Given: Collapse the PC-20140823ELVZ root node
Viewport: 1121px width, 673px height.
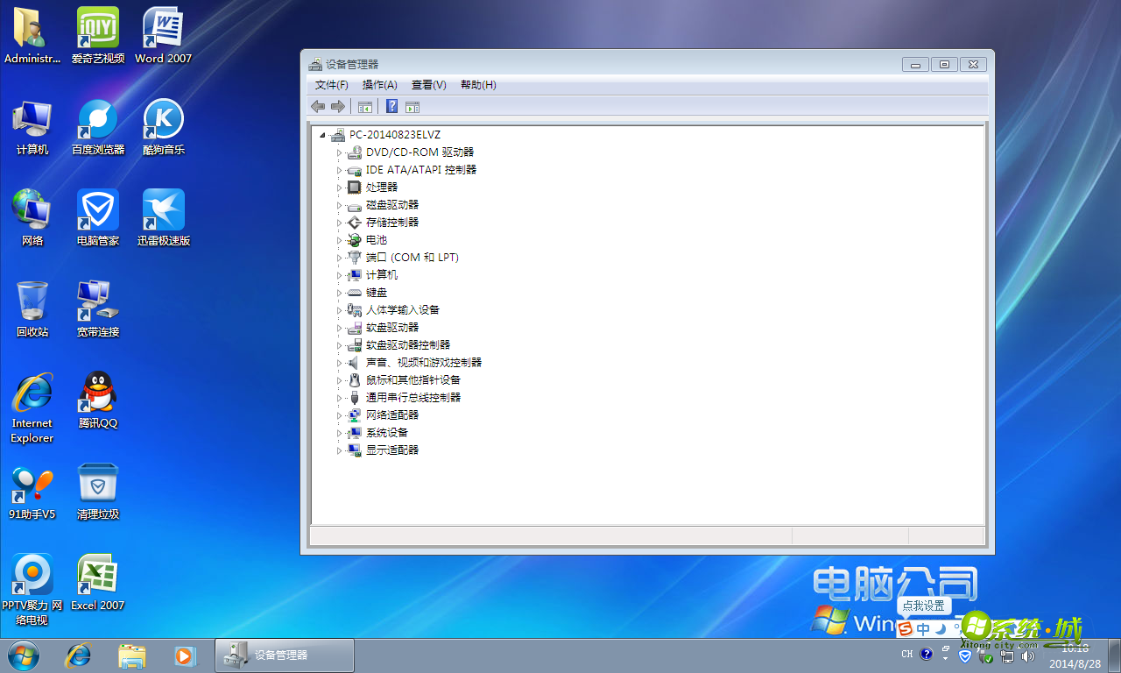Looking at the screenshot, I should tap(323, 134).
